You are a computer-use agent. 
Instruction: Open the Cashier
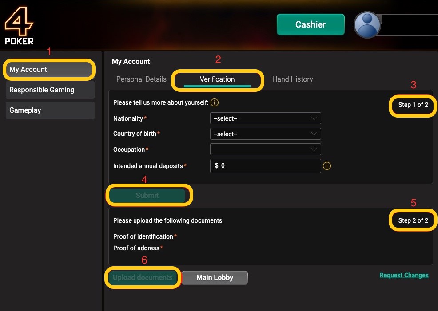pos(311,24)
